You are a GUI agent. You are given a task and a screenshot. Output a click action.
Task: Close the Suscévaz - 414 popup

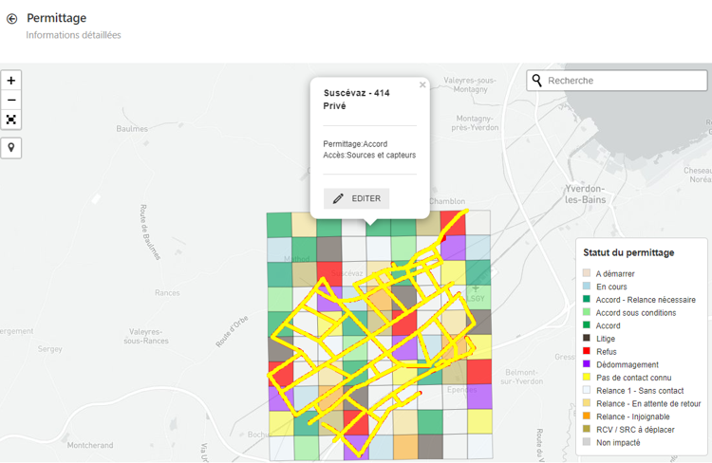422,85
